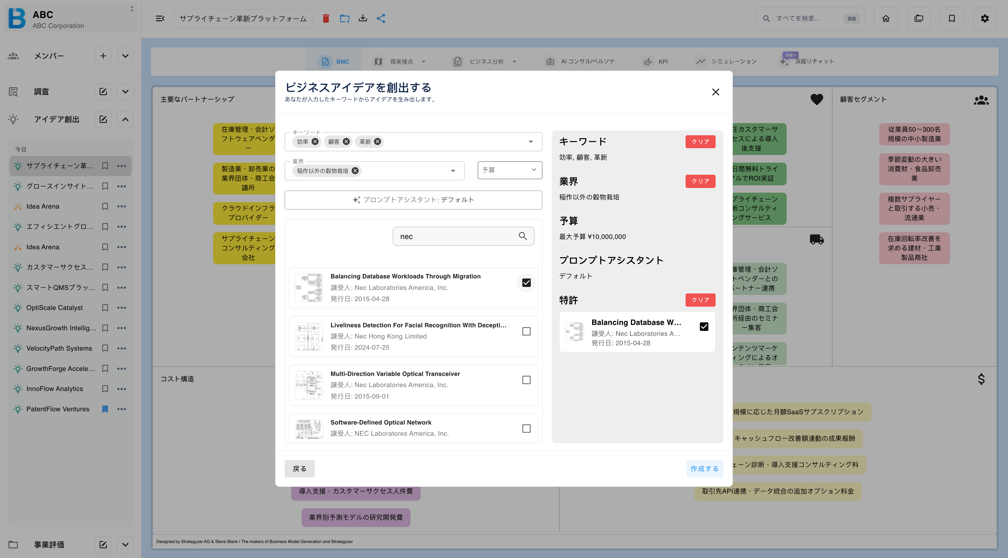Viewport: 1008px width, 558px height.
Task: Focus the すべてを検索 search box
Action: coord(809,18)
